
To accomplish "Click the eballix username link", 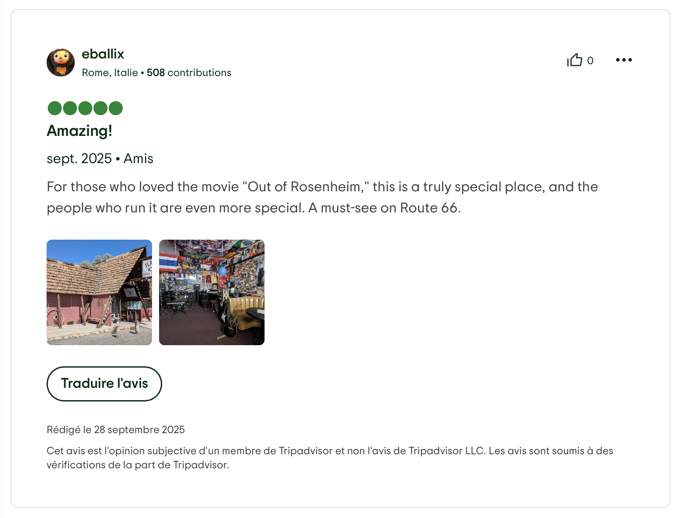I will [103, 54].
